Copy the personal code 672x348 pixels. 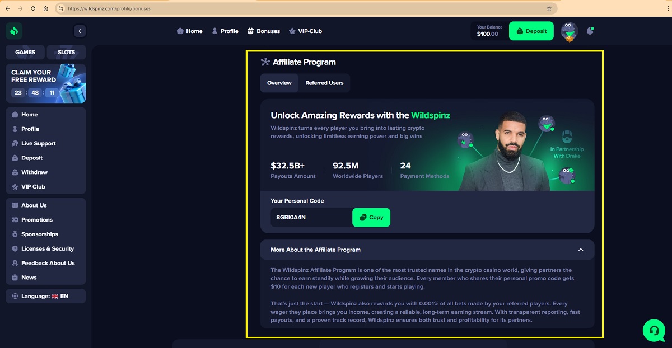click(371, 217)
